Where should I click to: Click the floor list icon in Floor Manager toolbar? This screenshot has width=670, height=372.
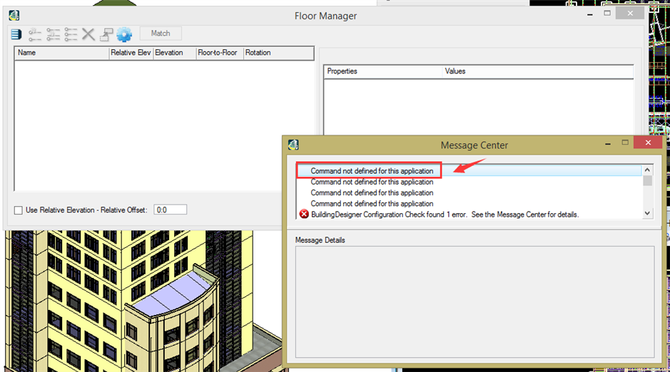tap(16, 34)
